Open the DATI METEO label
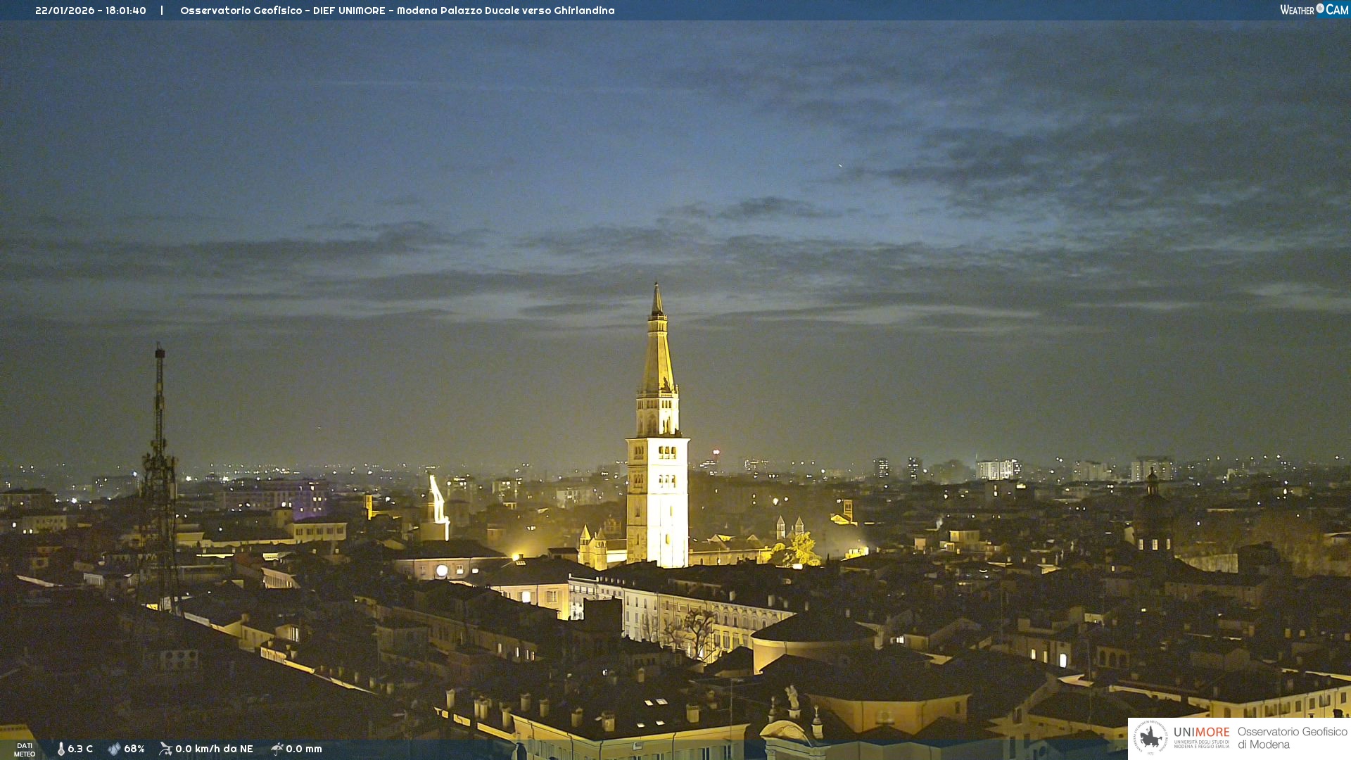The width and height of the screenshot is (1351, 760). 25,749
